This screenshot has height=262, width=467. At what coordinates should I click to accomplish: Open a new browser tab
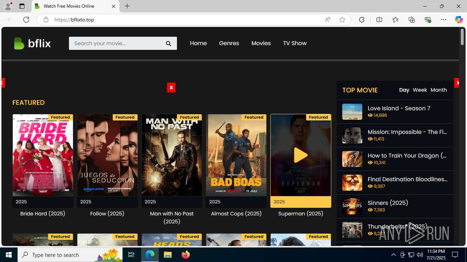click(x=127, y=6)
